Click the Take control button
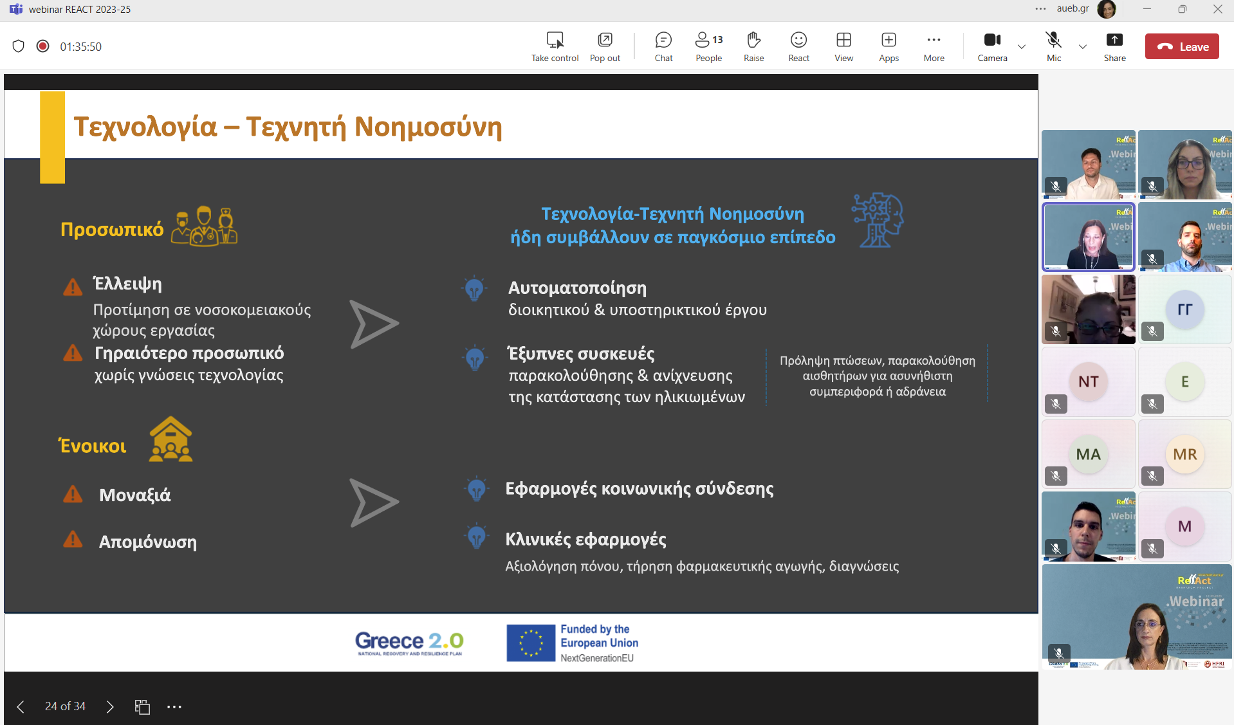Image resolution: width=1234 pixels, height=725 pixels. (x=555, y=47)
